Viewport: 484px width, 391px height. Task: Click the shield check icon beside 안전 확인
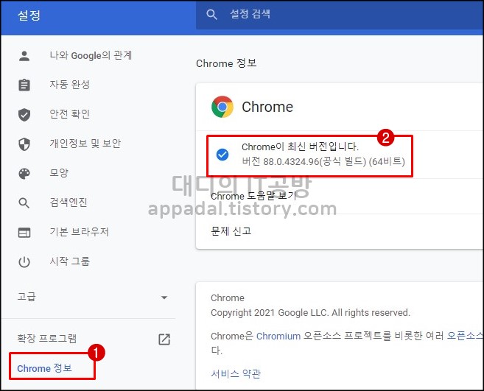click(x=24, y=114)
